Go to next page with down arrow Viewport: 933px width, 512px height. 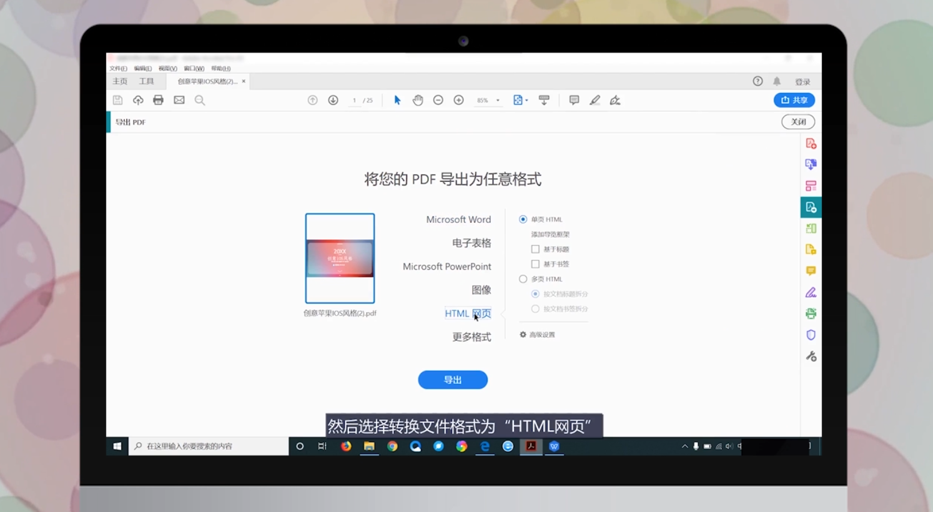pos(333,100)
